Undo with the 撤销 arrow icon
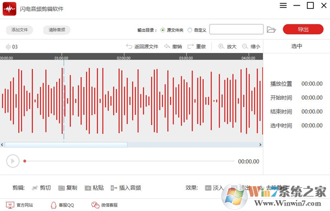This screenshot has width=330, height=211. (167, 46)
